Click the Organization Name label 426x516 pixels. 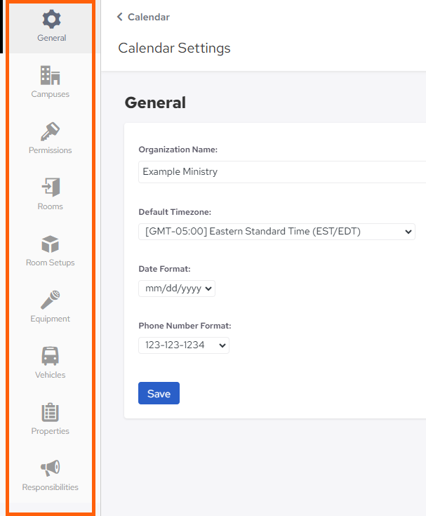[178, 150]
